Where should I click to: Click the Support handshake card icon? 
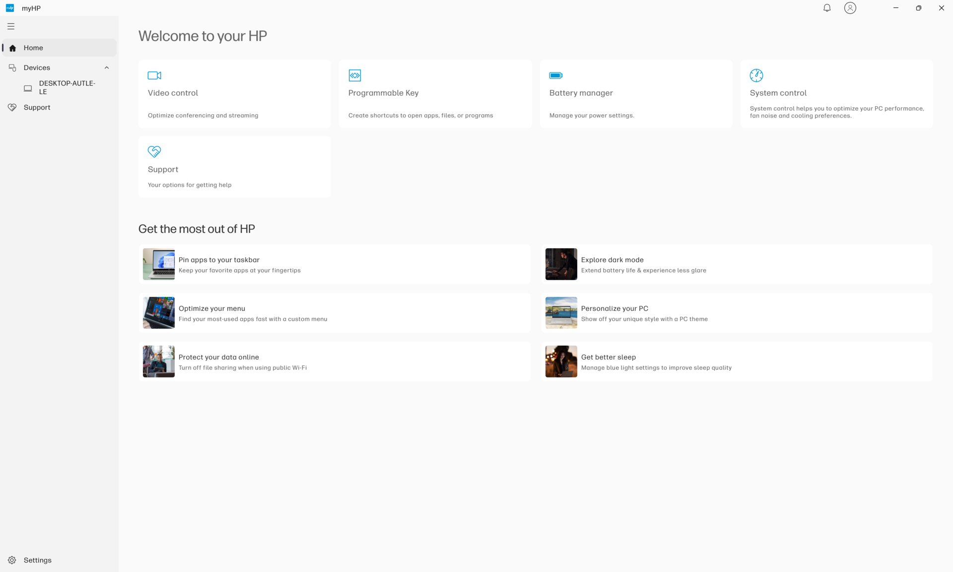coord(154,151)
